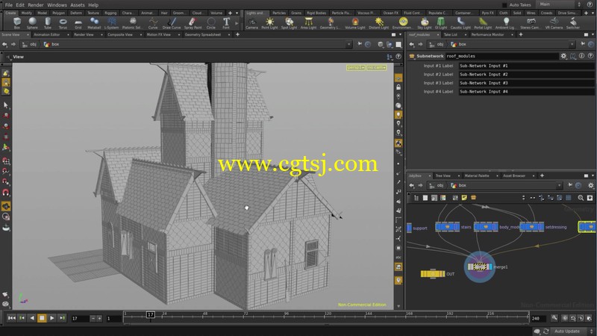Screen dimensions: 597x336
Task: Toggle network grid display icon
Action: [569, 198]
